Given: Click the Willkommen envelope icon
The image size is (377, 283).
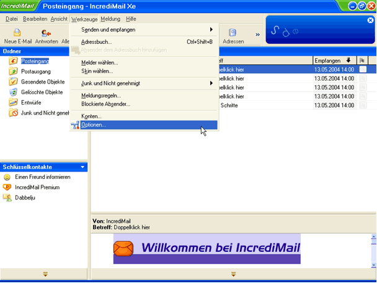Looking at the screenshot, I should pyautogui.click(x=123, y=249).
